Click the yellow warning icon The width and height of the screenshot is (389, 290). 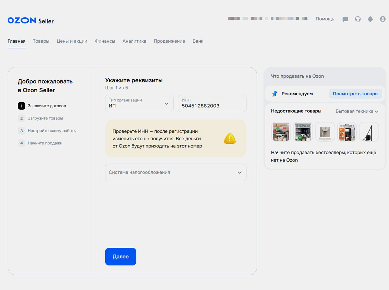[230, 138]
